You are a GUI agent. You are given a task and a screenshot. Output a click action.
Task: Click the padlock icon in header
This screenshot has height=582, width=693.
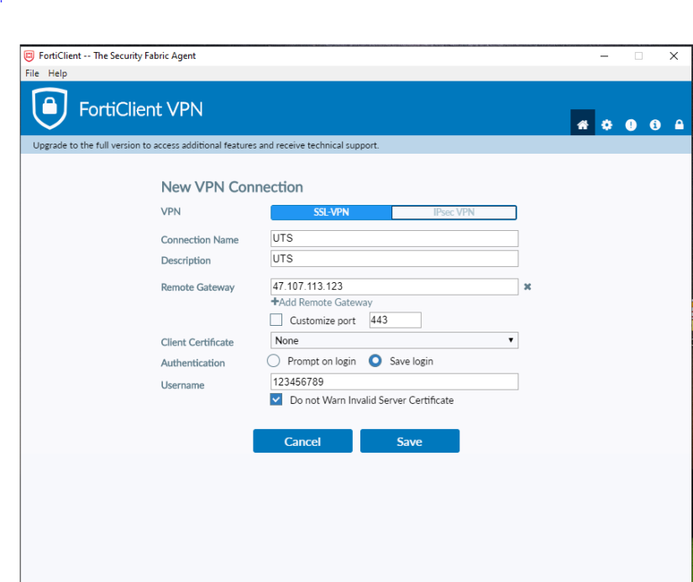[680, 124]
